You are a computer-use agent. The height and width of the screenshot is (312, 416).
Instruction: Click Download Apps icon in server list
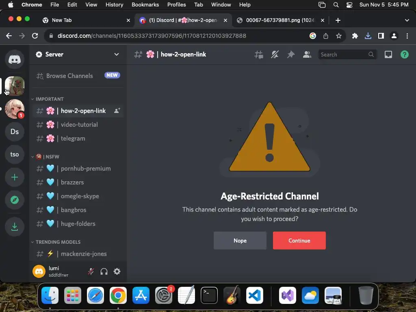pos(15,227)
